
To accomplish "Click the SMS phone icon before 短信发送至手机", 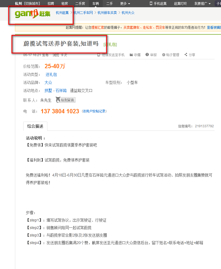I will coord(99,55).
